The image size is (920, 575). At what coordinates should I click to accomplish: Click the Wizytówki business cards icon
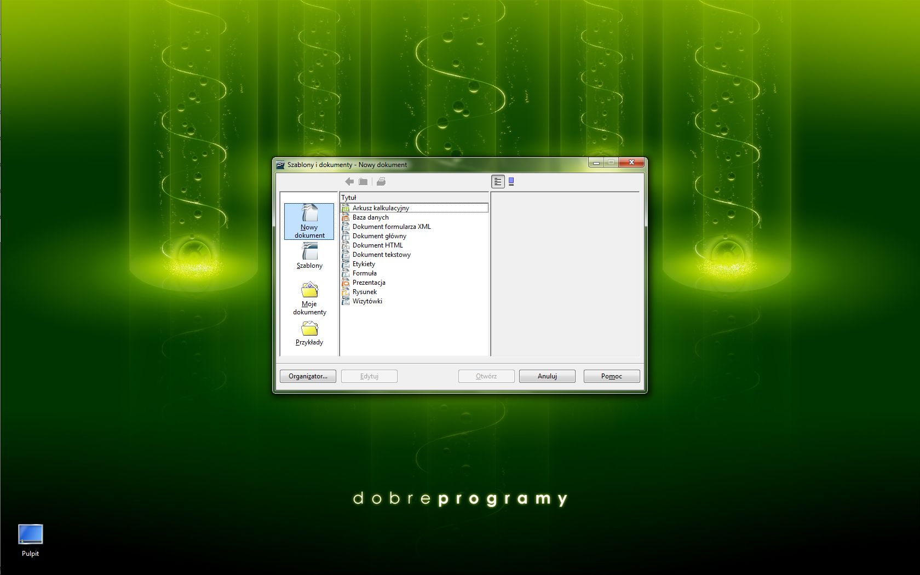346,301
